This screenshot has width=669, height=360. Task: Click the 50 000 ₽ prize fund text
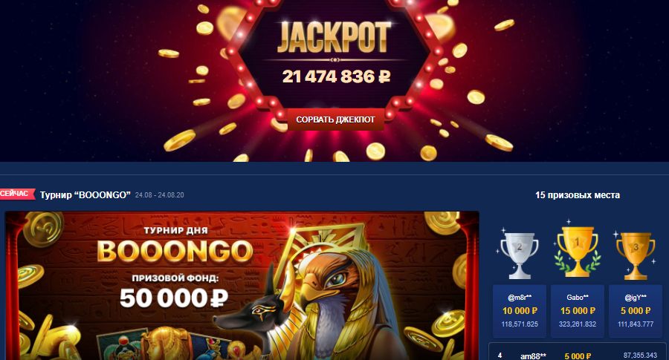coord(174,298)
